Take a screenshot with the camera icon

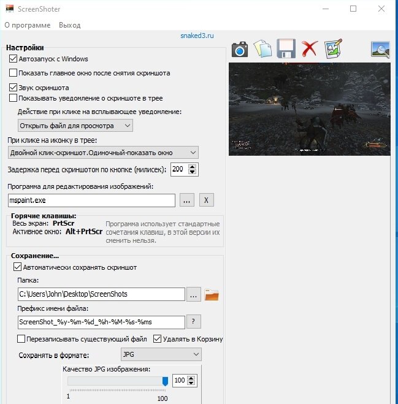239,49
